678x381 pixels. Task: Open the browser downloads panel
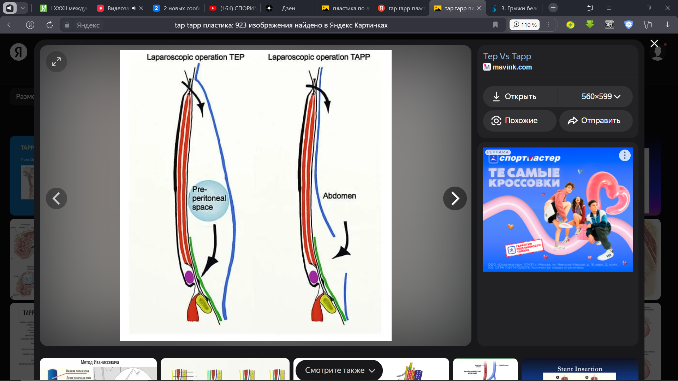[x=667, y=25]
